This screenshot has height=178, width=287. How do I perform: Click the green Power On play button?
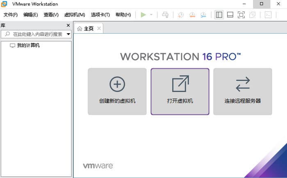143,15
